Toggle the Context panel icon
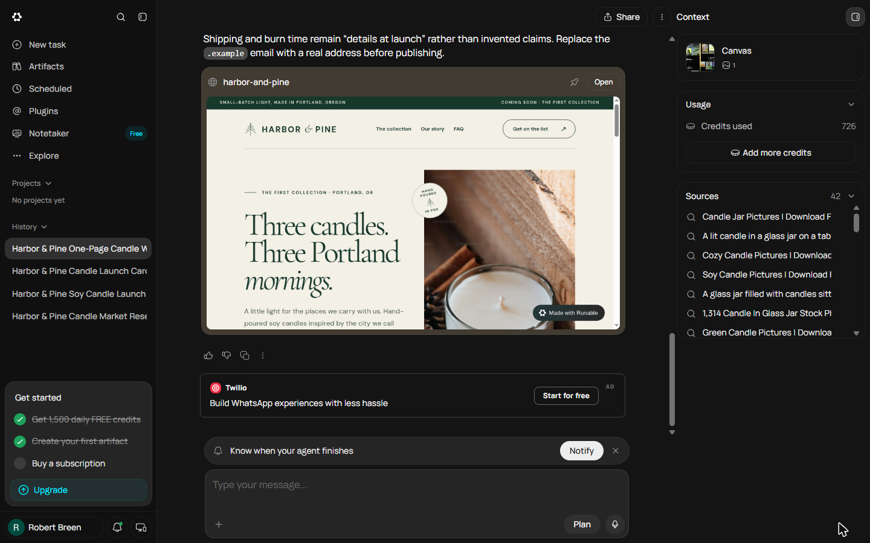 pos(855,17)
